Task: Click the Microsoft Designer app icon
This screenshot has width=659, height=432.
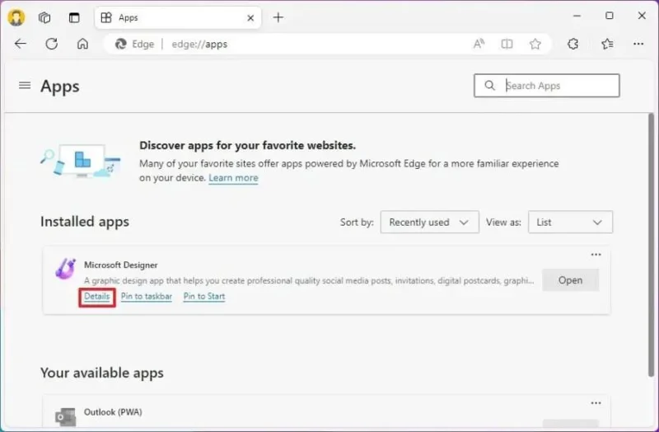Action: pos(66,269)
